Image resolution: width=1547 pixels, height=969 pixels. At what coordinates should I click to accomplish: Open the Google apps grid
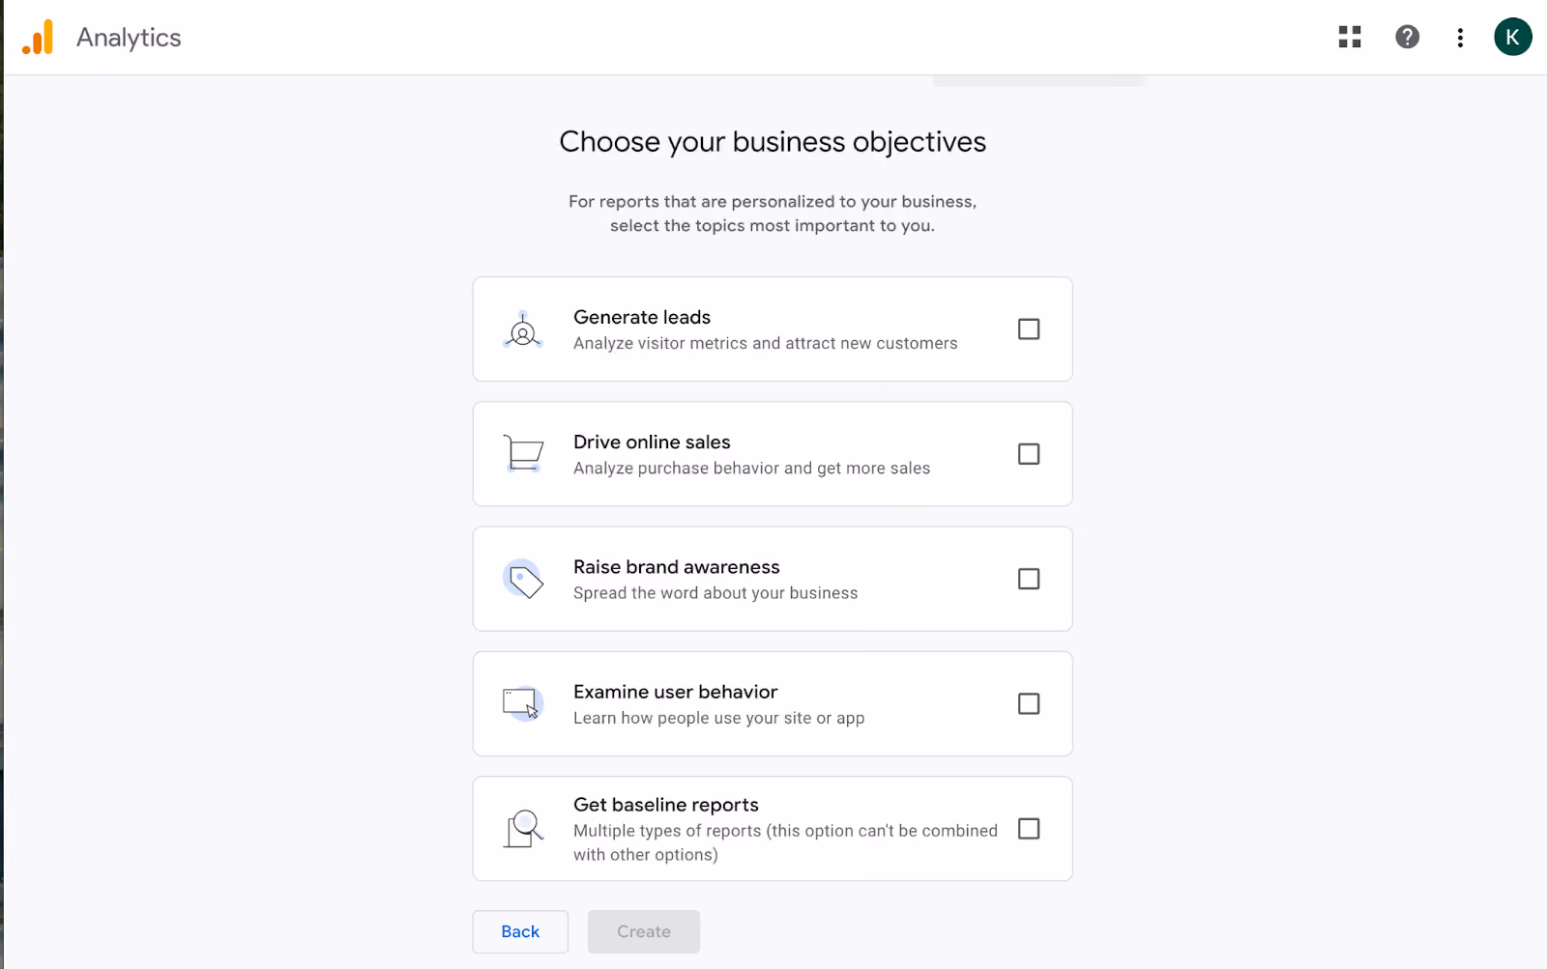click(x=1350, y=37)
